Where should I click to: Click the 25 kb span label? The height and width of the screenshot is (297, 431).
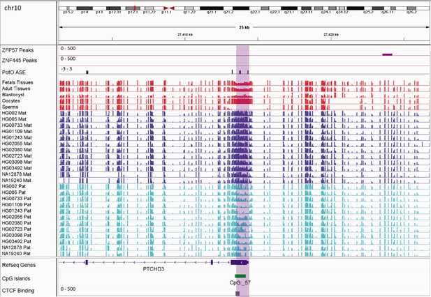[244, 27]
